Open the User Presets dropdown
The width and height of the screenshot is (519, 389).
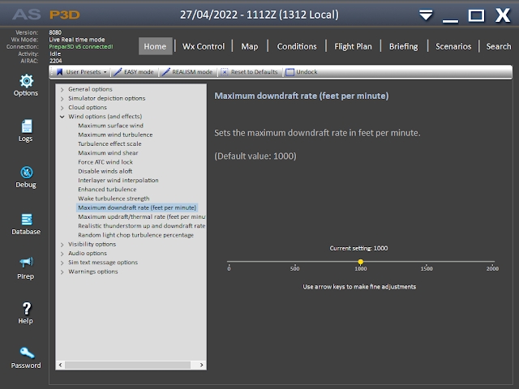coord(81,72)
